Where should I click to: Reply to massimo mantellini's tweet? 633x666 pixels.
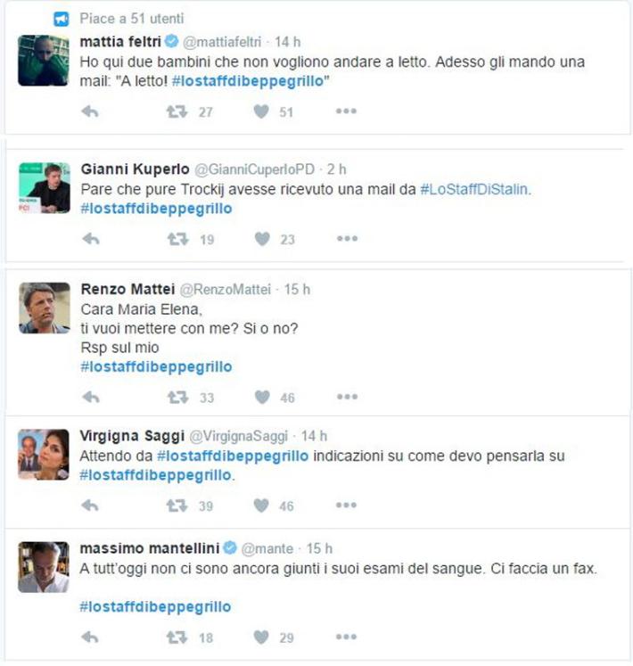coord(89,637)
